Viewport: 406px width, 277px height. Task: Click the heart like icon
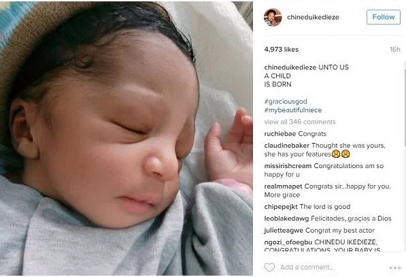point(269,267)
